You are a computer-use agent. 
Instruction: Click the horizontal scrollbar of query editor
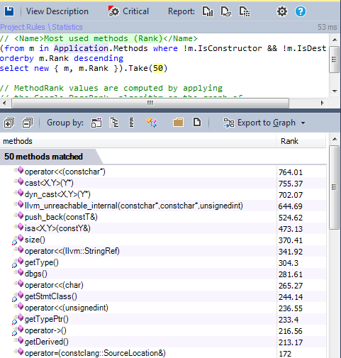150,104
